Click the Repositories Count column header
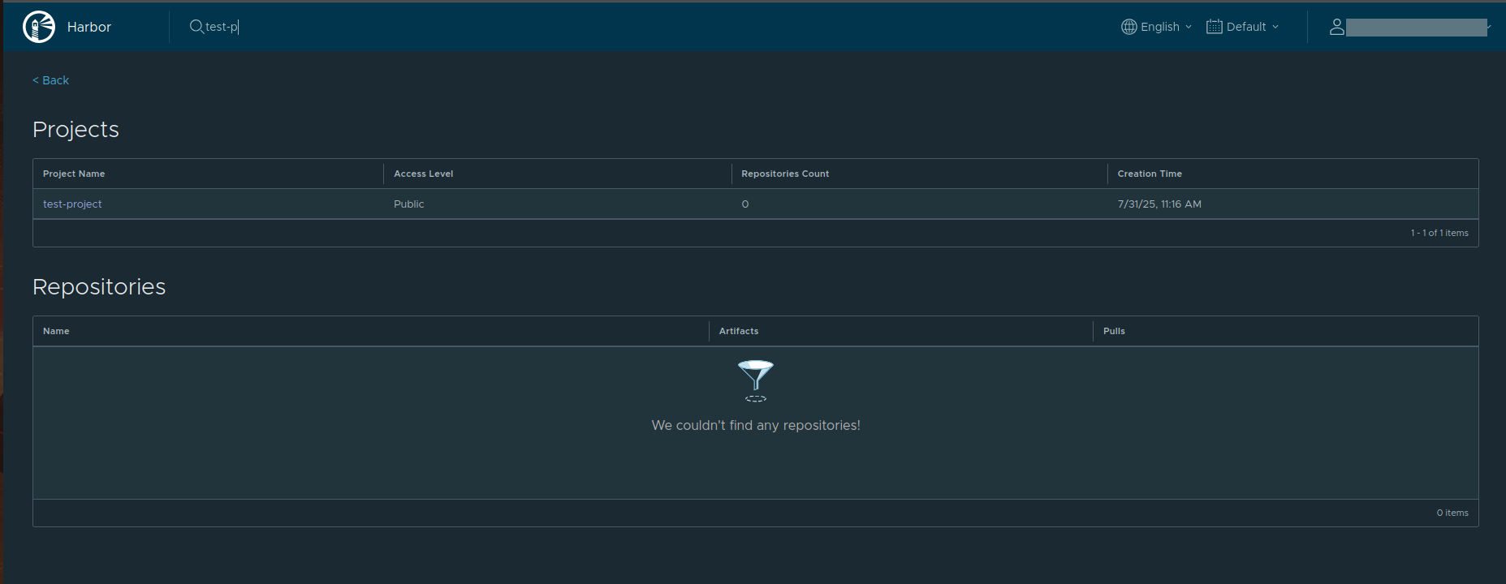This screenshot has width=1506, height=584. [x=785, y=174]
